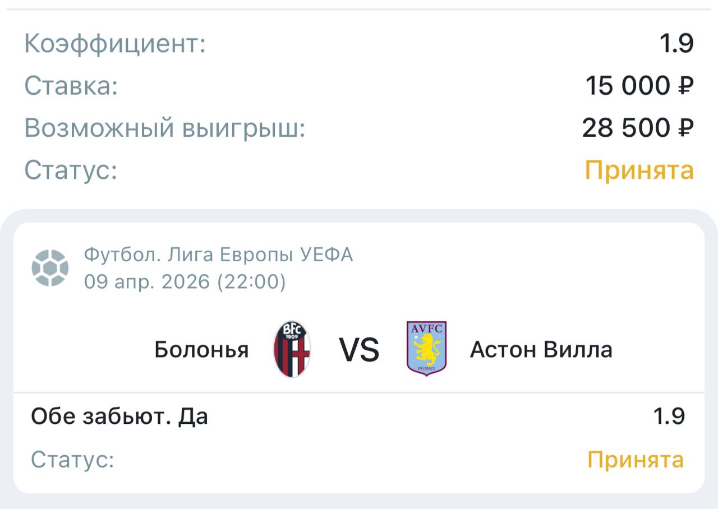Tap the Aston Villa AVFC crest
This screenshot has height=509, width=718.
(426, 349)
